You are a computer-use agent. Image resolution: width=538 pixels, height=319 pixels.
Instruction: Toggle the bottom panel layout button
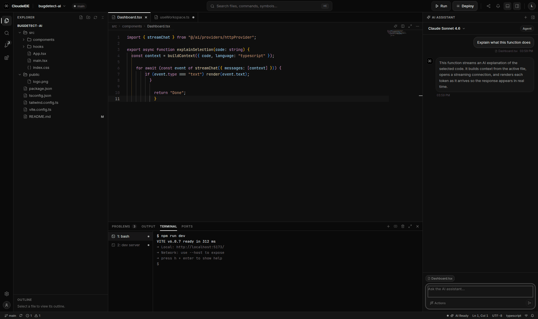tap(507, 6)
